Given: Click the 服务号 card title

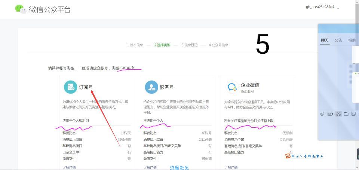Looking at the screenshot, I should click(167, 87).
